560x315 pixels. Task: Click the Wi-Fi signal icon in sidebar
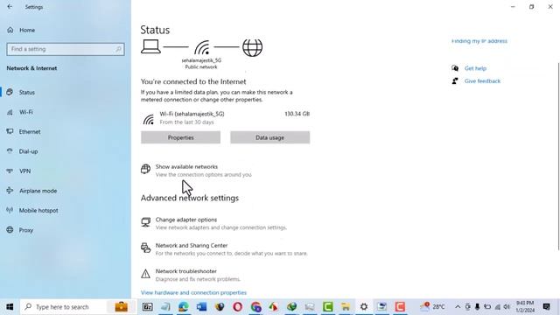[10, 112]
